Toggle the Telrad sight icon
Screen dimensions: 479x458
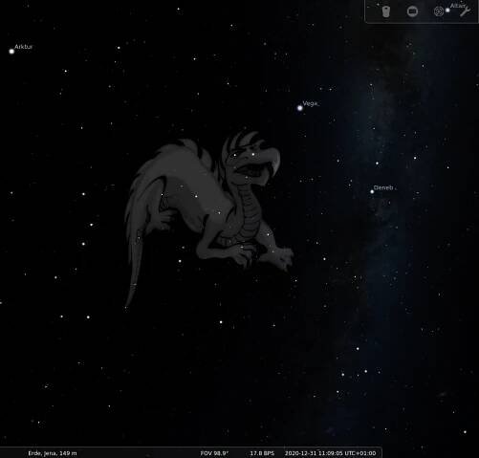439,11
